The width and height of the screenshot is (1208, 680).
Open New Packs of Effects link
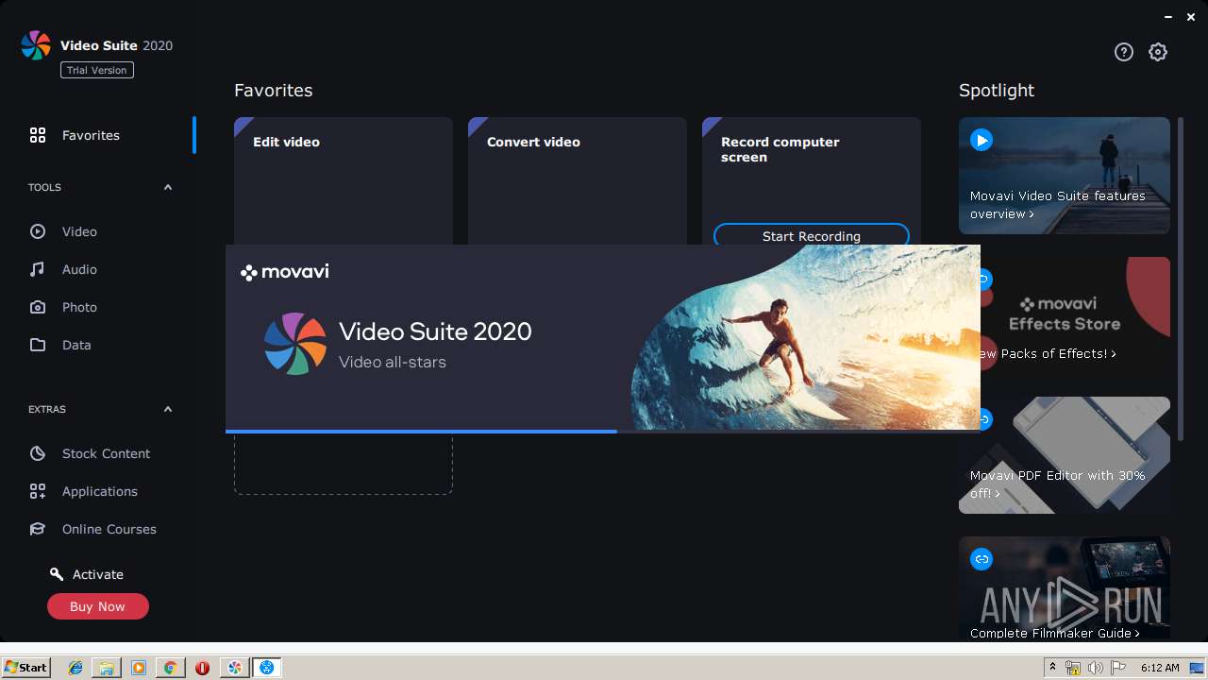(x=1048, y=353)
